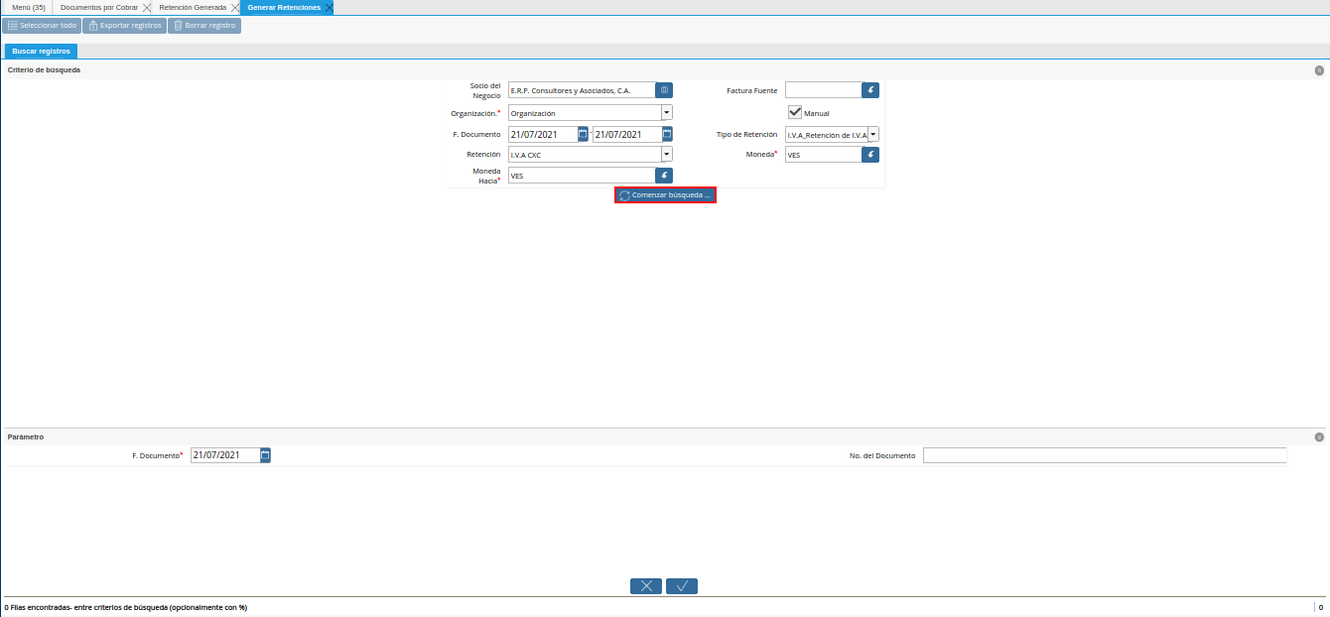Open the Buscar registros tab
Image resolution: width=1330 pixels, height=617 pixels.
(41, 51)
